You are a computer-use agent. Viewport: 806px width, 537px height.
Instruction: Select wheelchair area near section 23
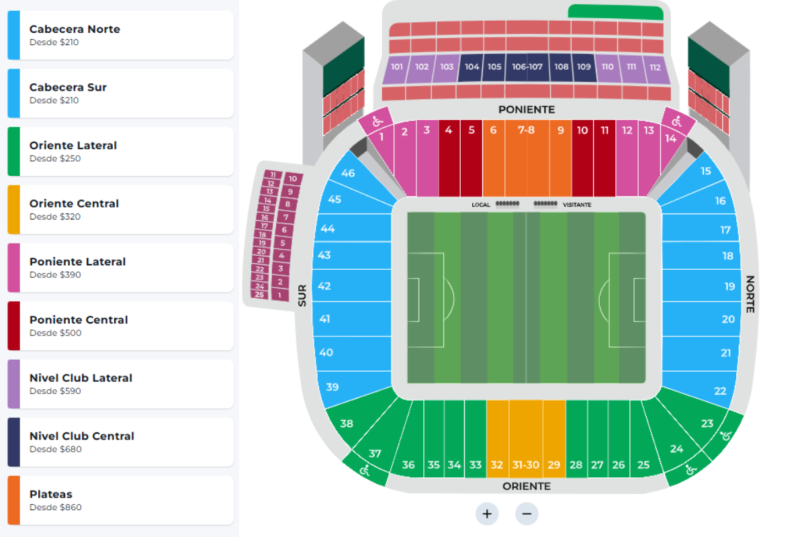click(x=726, y=436)
